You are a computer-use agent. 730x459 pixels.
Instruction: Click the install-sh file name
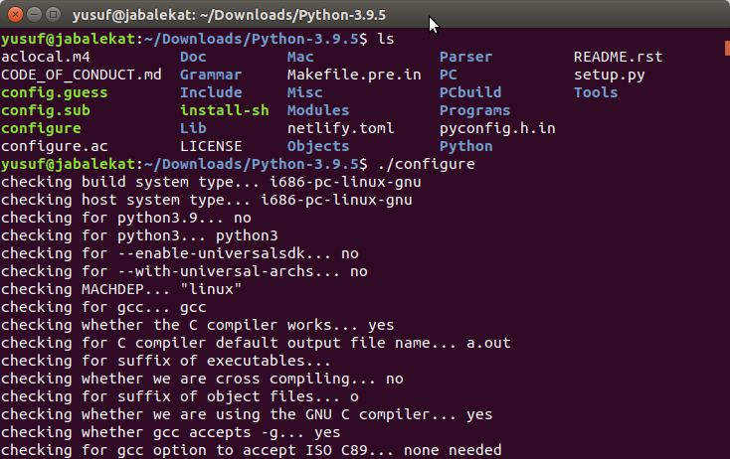click(x=225, y=110)
